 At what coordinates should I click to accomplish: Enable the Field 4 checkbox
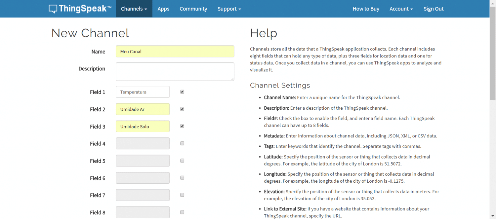[x=182, y=143]
